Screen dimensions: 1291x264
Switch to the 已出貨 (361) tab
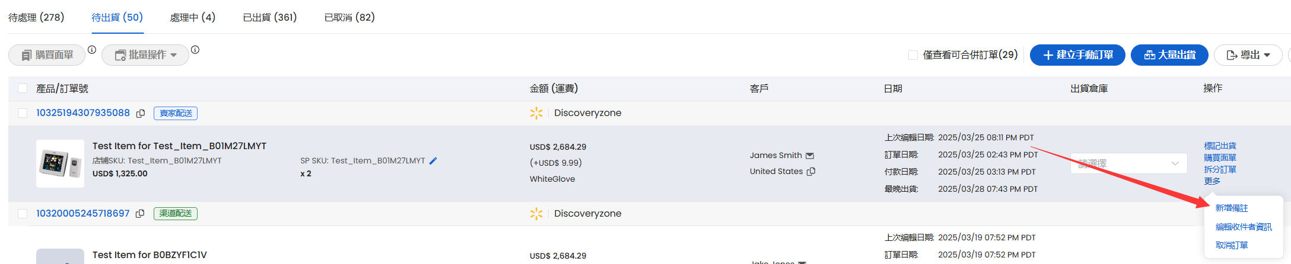coord(270,18)
